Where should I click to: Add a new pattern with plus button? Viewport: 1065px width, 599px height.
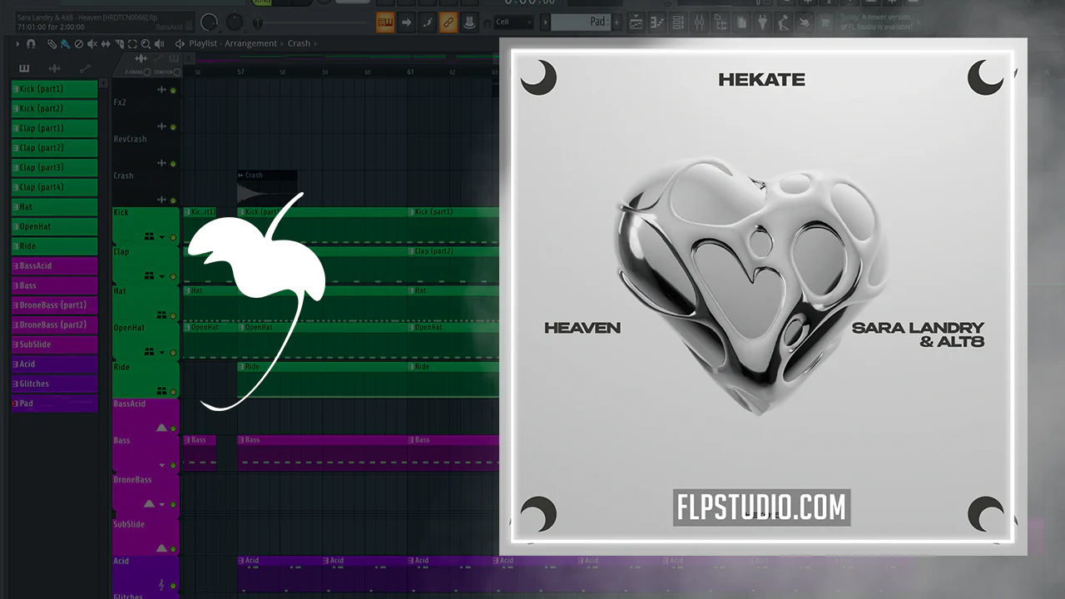[x=617, y=22]
